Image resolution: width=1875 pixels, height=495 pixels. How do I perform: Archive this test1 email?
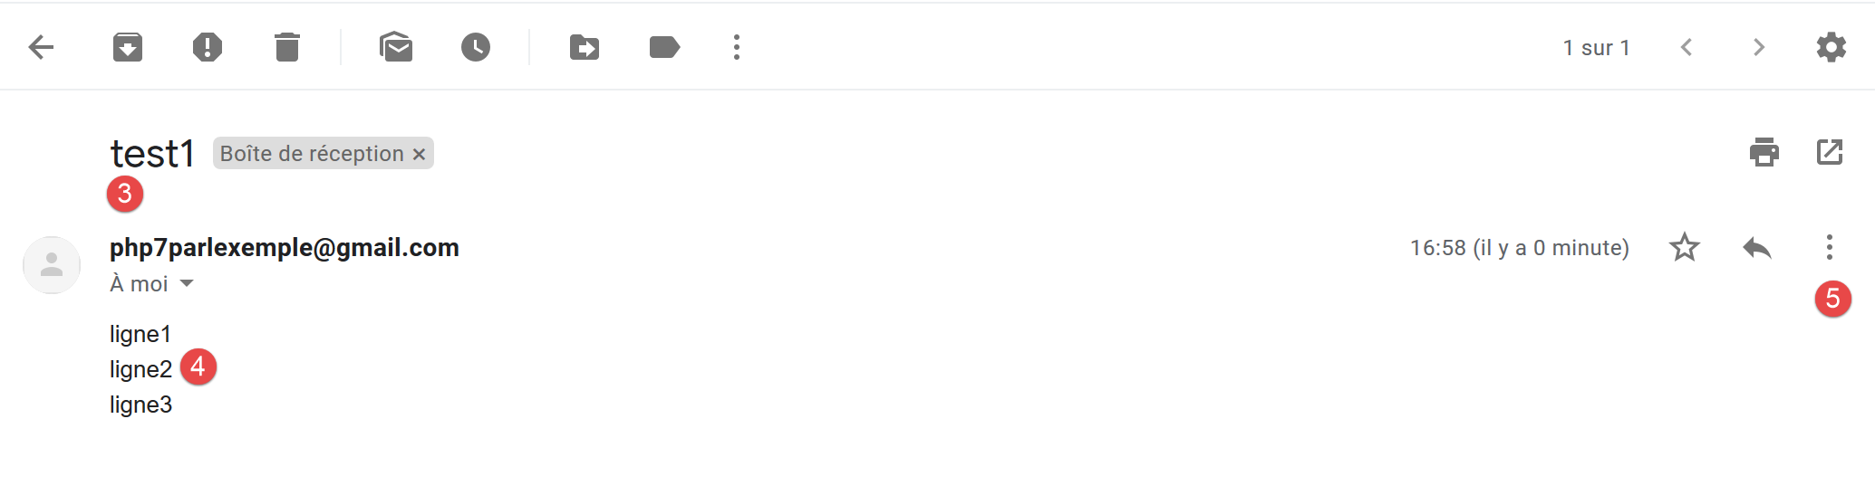point(128,47)
